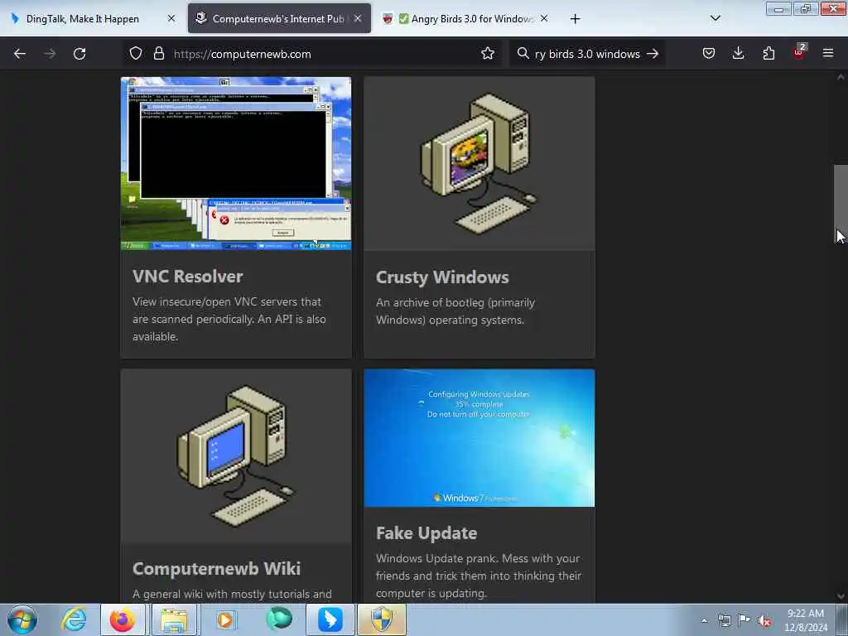The image size is (848, 636).
Task: Click the scrollbar up arrow
Action: [841, 77]
